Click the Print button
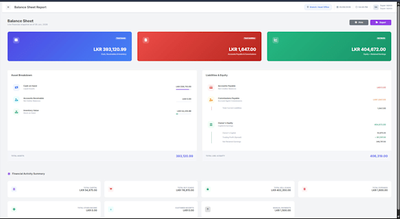Image resolution: width=400 pixels, height=219 pixels. point(359,22)
